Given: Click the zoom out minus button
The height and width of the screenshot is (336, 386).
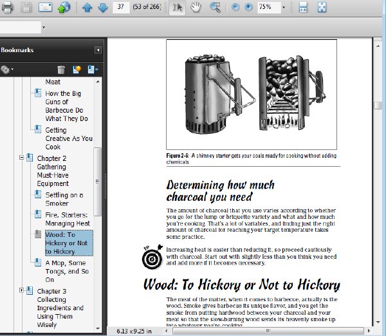Looking at the screenshot, I should pyautogui.click(x=235, y=7).
